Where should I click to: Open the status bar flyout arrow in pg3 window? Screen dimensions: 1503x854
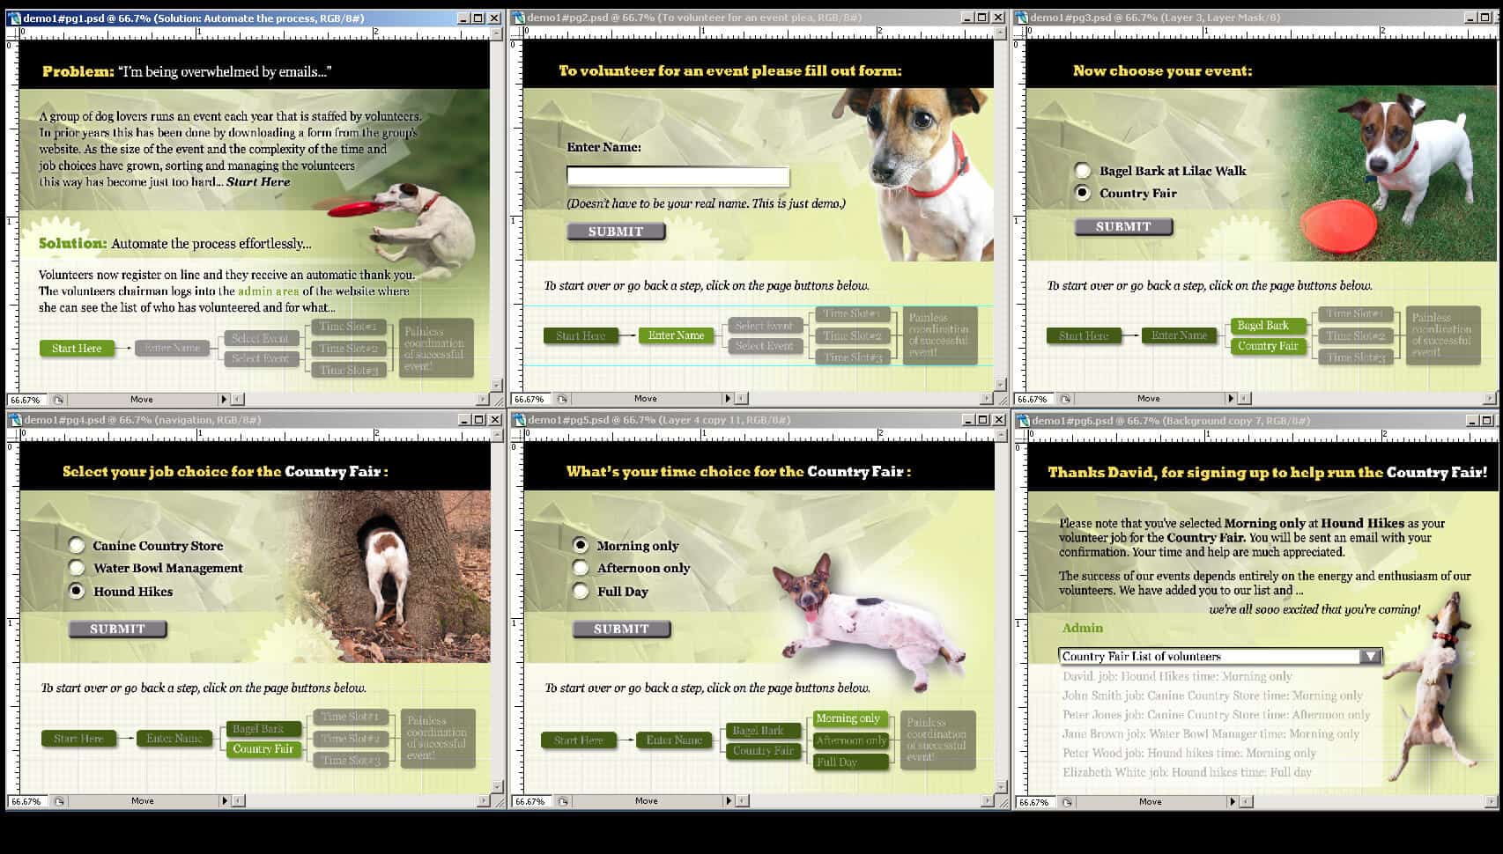coord(1231,399)
